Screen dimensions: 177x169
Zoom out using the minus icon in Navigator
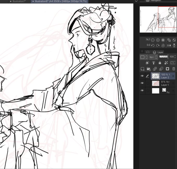tap(153, 40)
